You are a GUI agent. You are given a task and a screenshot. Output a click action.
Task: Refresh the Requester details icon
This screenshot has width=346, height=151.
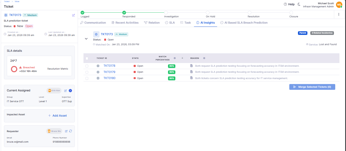click(71, 131)
